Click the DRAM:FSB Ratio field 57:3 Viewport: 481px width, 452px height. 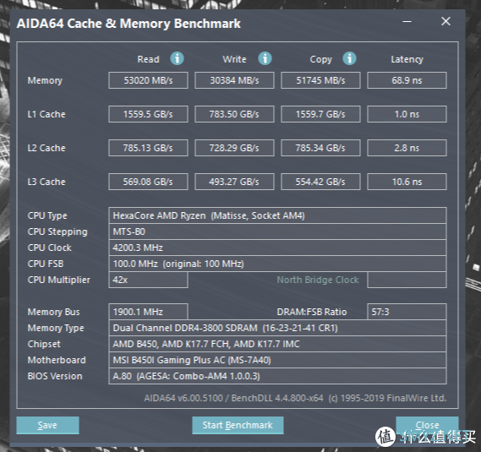pos(407,312)
